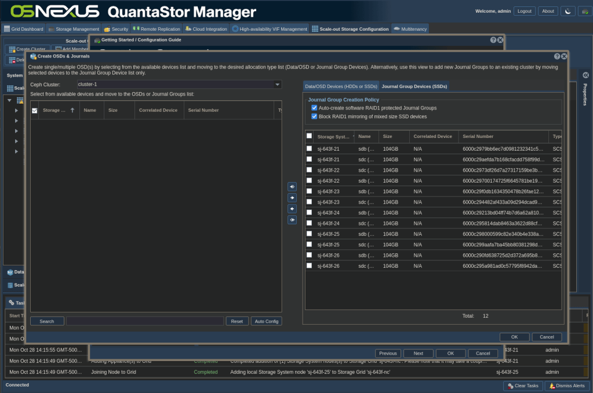Collapse the top tree node in left panel
This screenshot has width=593, height=393.
click(x=10, y=100)
